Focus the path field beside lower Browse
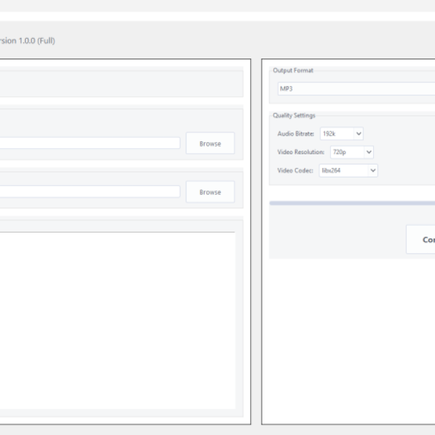 88,192
